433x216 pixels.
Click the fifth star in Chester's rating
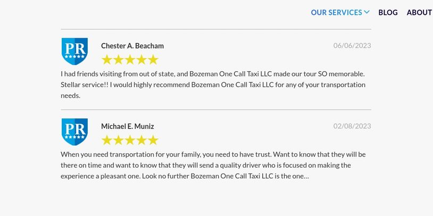tap(153, 59)
